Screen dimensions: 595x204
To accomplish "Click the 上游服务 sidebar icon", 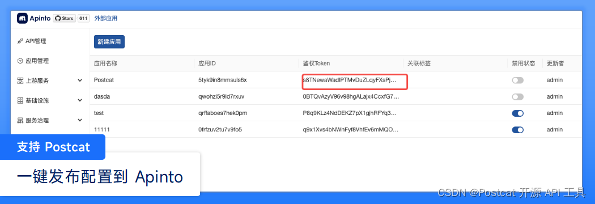I will pyautogui.click(x=20, y=81).
